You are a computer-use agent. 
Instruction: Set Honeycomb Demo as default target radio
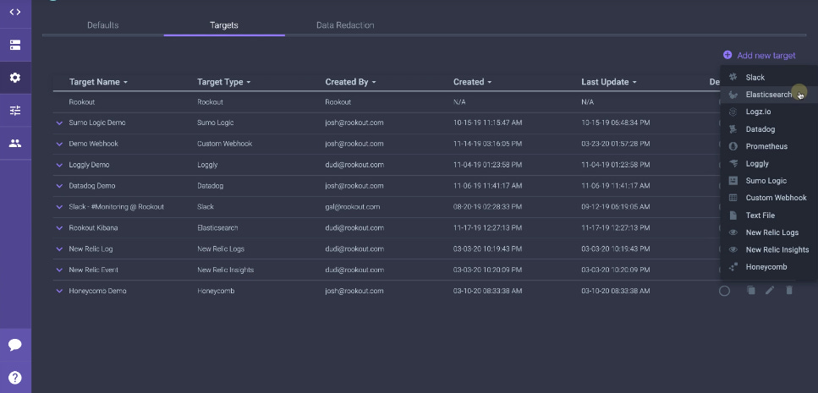724,291
